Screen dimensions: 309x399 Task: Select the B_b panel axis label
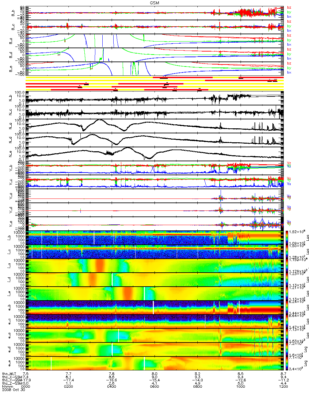pyautogui.click(x=14, y=13)
